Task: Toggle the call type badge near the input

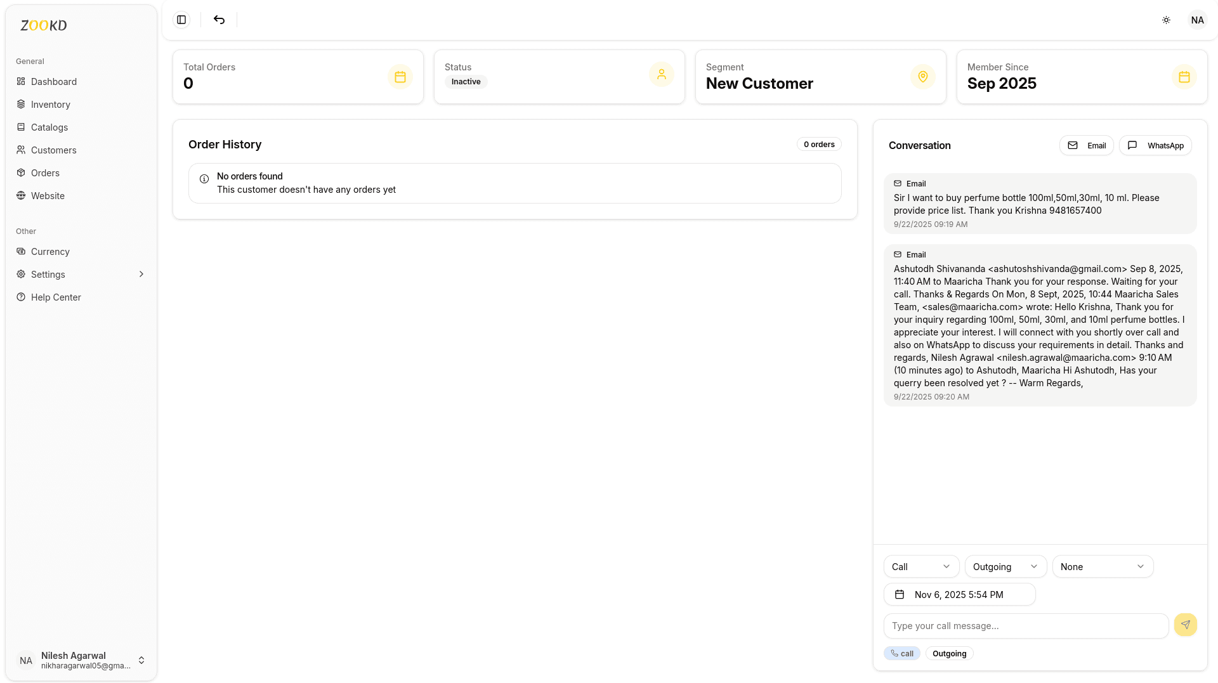Action: 901,653
